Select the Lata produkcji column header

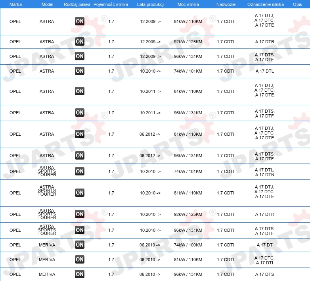coord(151,4)
